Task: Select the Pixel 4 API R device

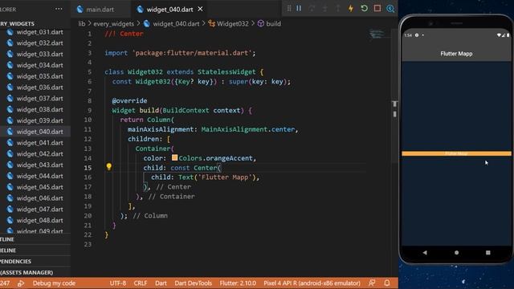Action: click(312, 283)
